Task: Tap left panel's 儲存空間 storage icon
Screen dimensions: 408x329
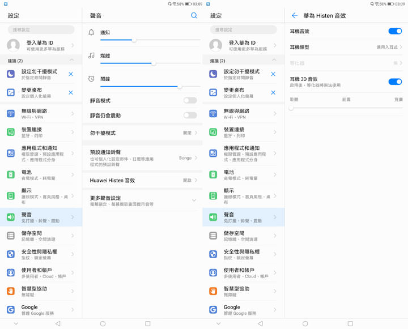Action: point(11,236)
